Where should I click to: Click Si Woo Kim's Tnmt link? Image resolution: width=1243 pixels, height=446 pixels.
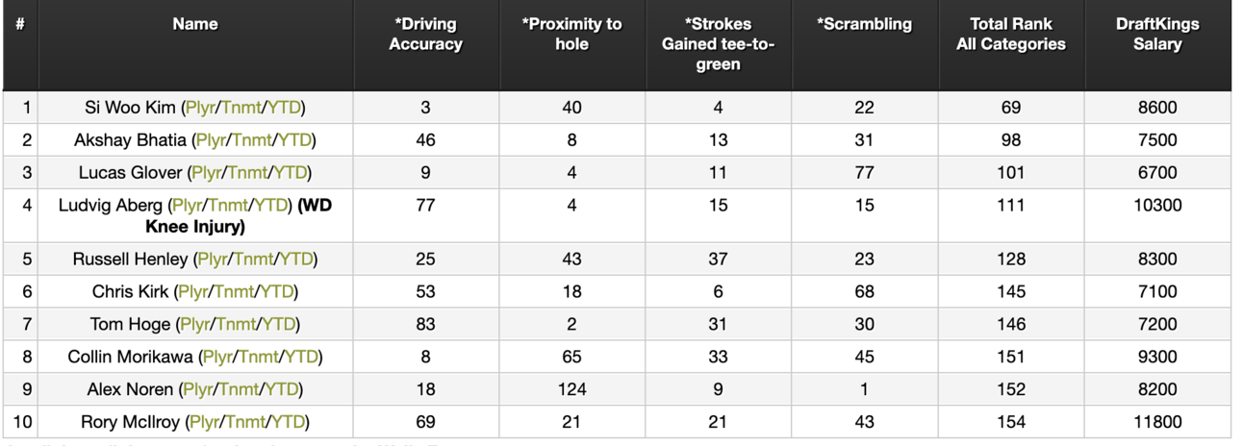(x=241, y=108)
